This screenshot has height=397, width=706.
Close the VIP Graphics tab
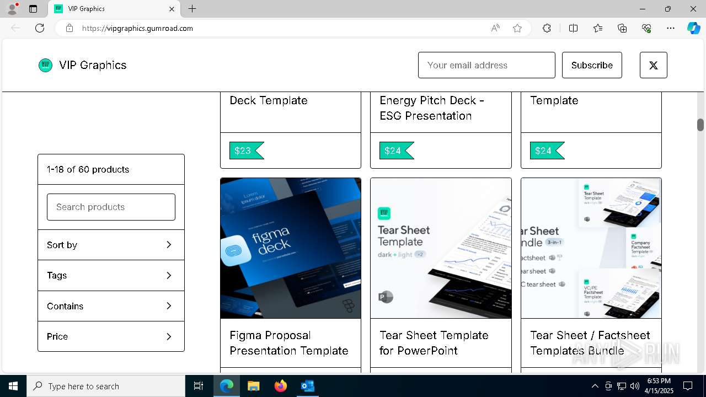click(172, 9)
